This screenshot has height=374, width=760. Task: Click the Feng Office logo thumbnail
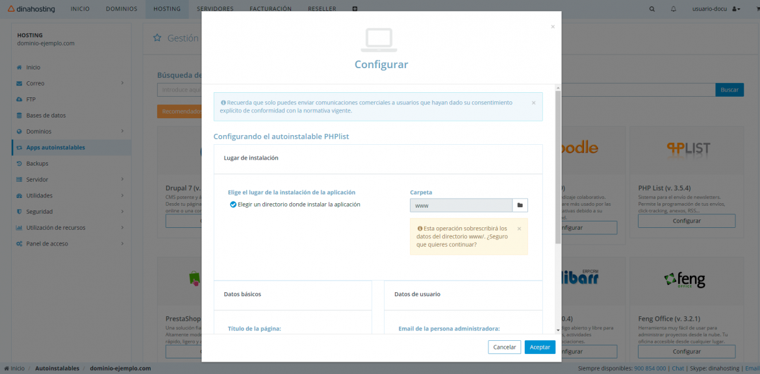[685, 280]
